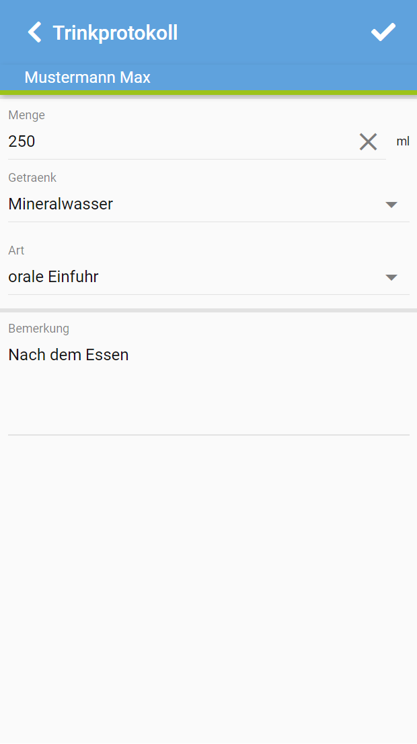Click the underline beneath the remark box
This screenshot has width=417, height=744.
[208, 435]
